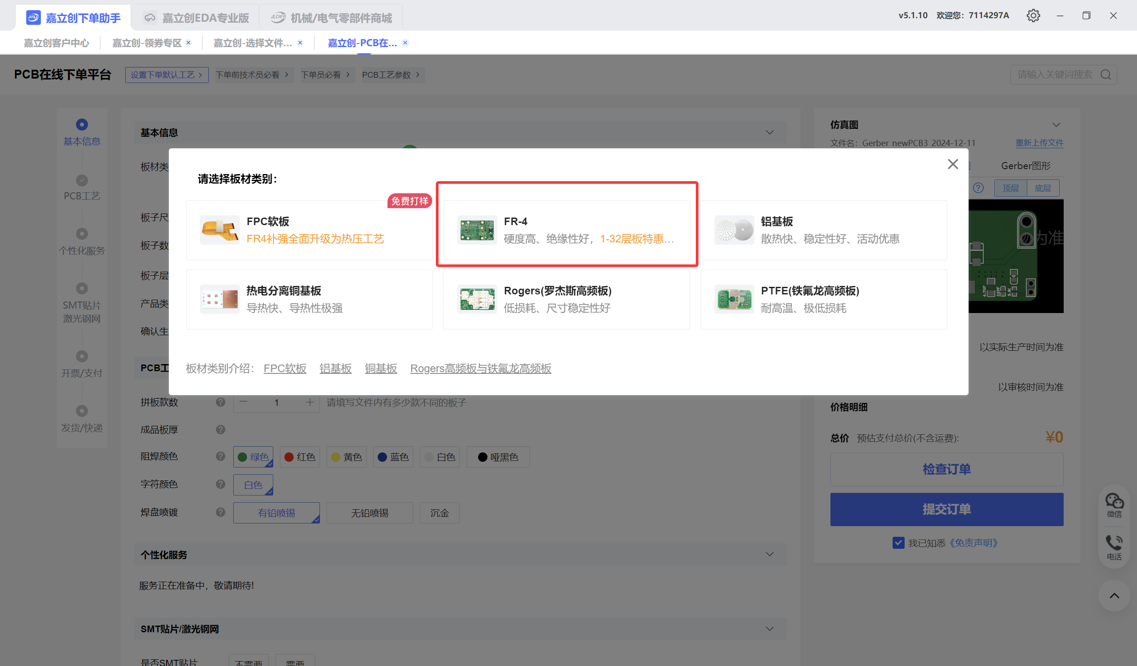Viewport: 1137px width, 666px height.
Task: Close the 嘉立创-领券专区 tab
Action: [188, 42]
